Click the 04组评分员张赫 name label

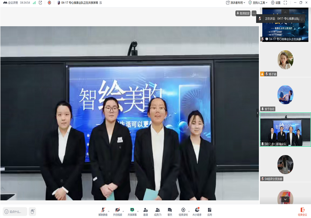(273, 179)
